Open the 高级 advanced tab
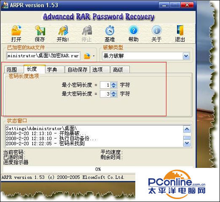 click(x=120, y=69)
